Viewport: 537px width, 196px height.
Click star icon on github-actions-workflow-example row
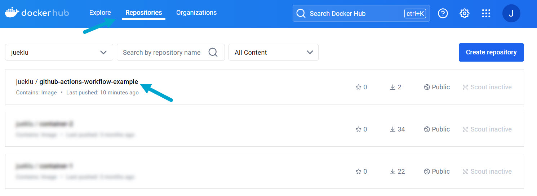click(358, 87)
